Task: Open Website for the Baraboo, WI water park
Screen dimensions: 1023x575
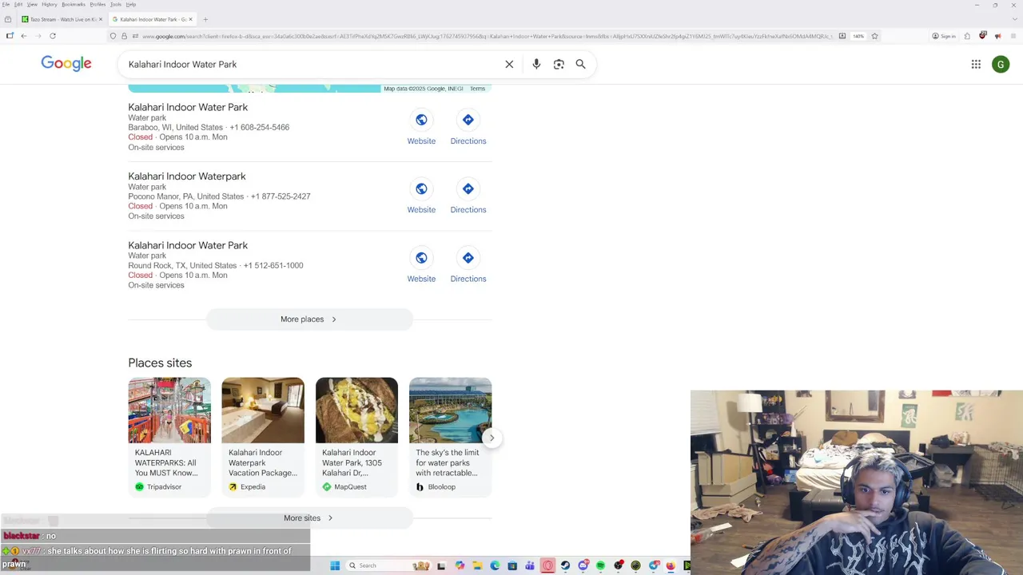Action: click(421, 128)
